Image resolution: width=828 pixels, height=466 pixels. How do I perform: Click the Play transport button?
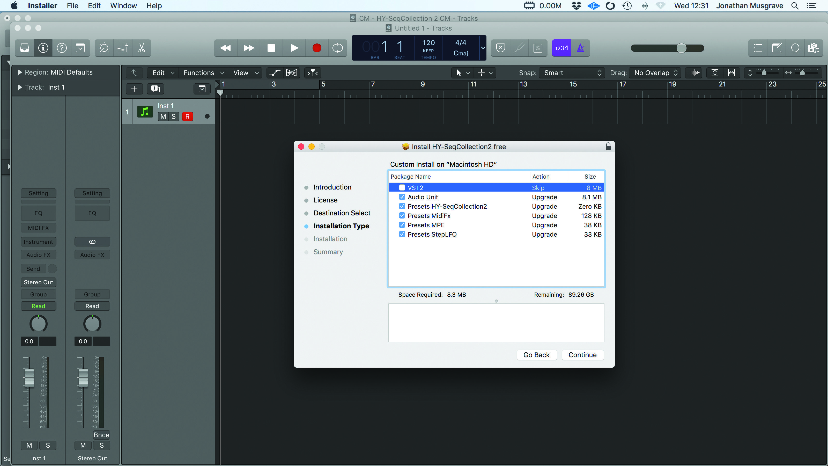pyautogui.click(x=294, y=48)
